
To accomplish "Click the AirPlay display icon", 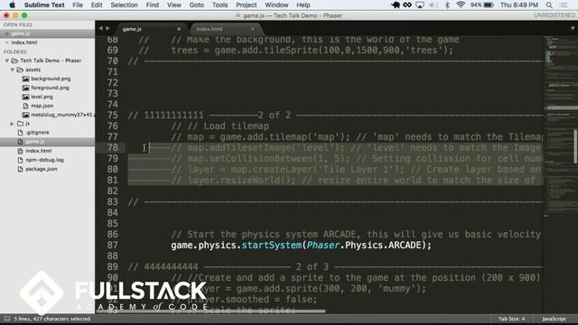I will pos(420,5).
